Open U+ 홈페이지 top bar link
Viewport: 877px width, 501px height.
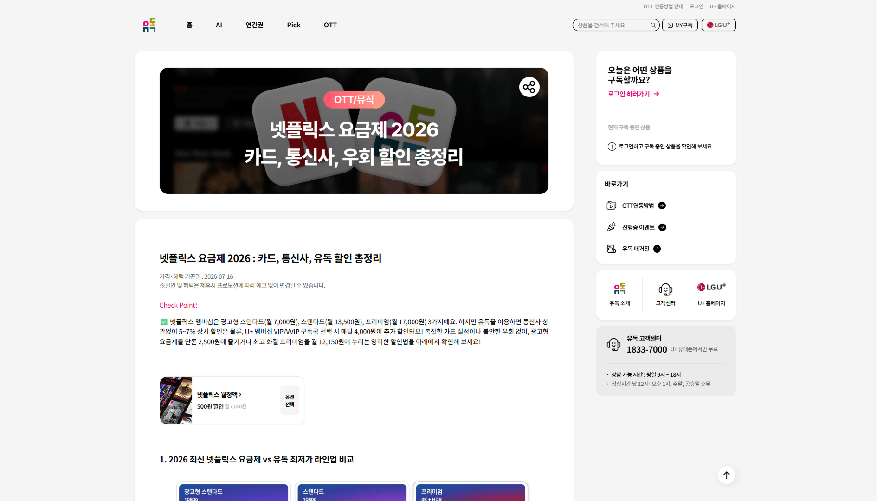click(722, 6)
